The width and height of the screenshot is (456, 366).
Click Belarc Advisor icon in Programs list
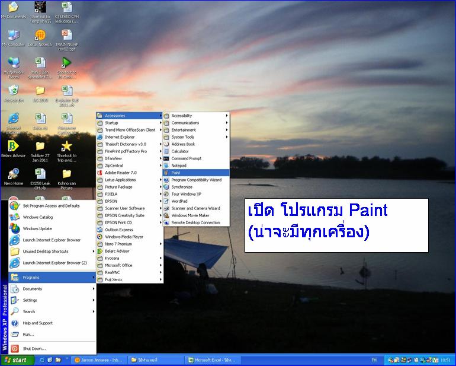[x=99, y=251]
